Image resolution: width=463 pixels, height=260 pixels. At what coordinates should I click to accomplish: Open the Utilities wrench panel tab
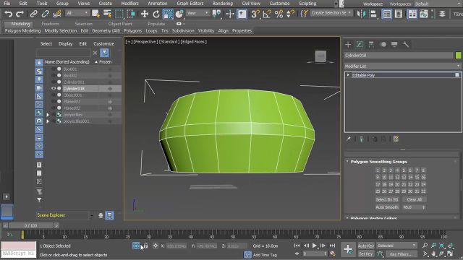coord(406,45)
